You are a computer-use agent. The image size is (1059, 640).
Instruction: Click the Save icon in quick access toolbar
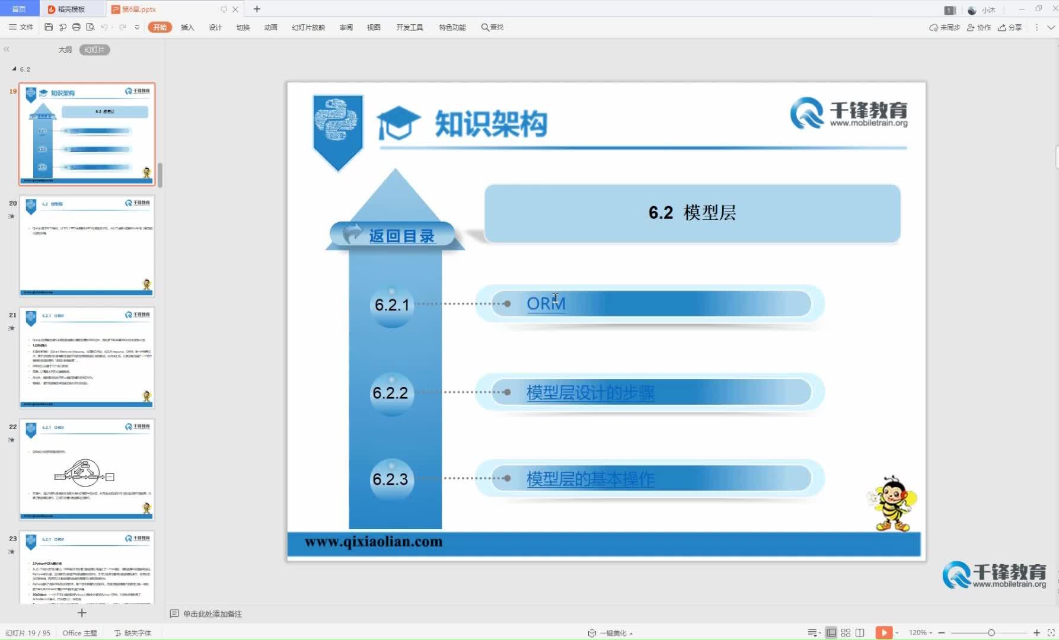[47, 27]
